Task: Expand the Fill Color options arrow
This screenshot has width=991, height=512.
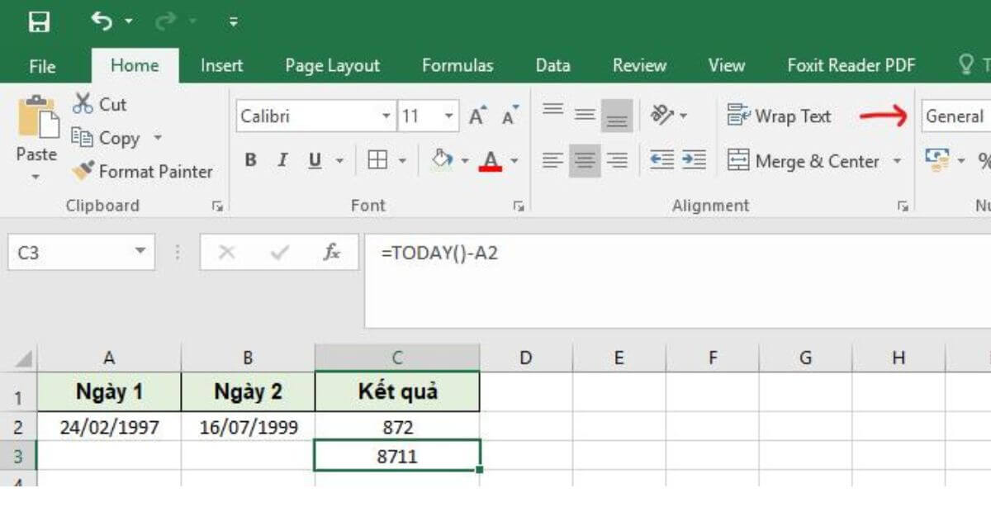Action: point(465,161)
